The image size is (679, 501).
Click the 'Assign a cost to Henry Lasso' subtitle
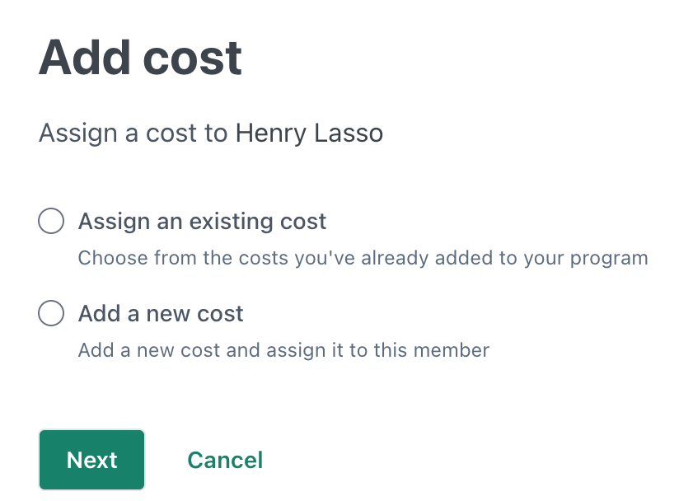(x=211, y=133)
